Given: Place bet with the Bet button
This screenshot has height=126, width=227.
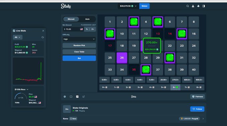Looking at the screenshot, I should pos(79,58).
